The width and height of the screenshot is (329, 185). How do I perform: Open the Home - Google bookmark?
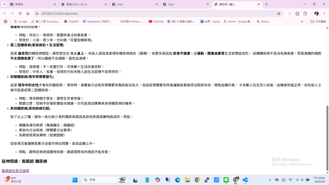238,22
